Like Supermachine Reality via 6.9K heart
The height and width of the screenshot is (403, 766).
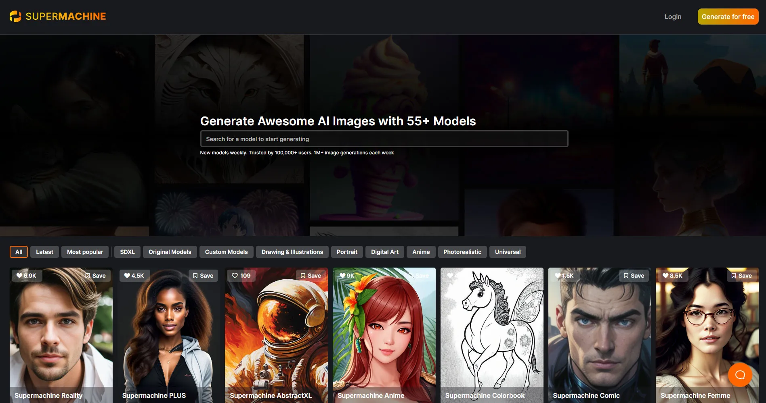(26, 276)
